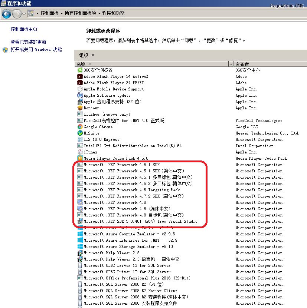Click the 所有控制面板项 breadcrumb
Screen dimensions: 307x308
[x=81, y=13]
